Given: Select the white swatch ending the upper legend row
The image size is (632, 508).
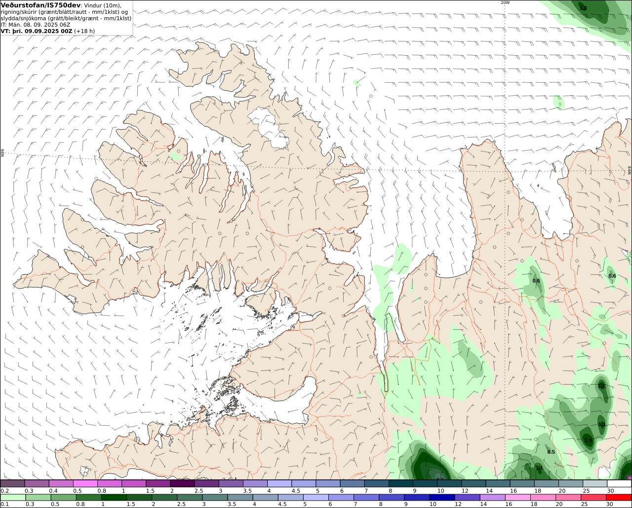Looking at the screenshot, I should [620, 484].
